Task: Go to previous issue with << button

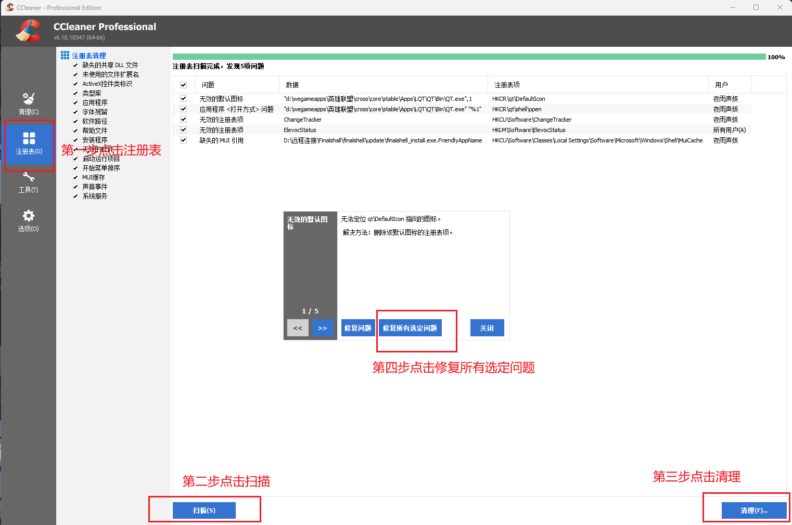Action: tap(298, 328)
